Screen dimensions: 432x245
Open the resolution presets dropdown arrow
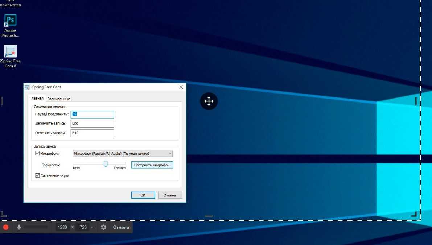[x=92, y=227]
